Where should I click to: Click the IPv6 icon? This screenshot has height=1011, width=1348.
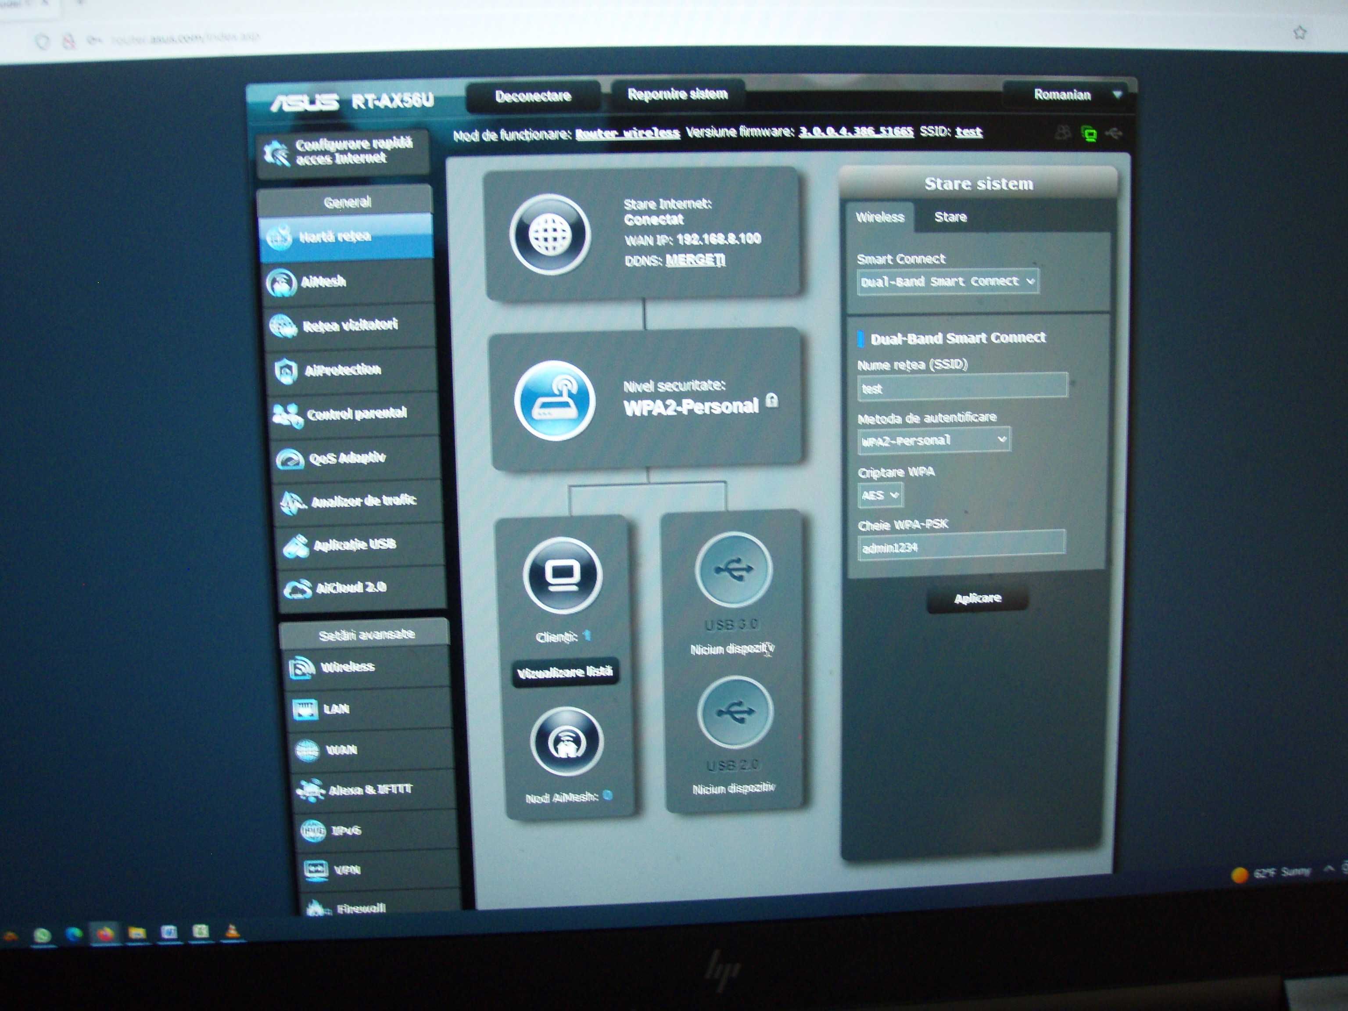pyautogui.click(x=313, y=831)
